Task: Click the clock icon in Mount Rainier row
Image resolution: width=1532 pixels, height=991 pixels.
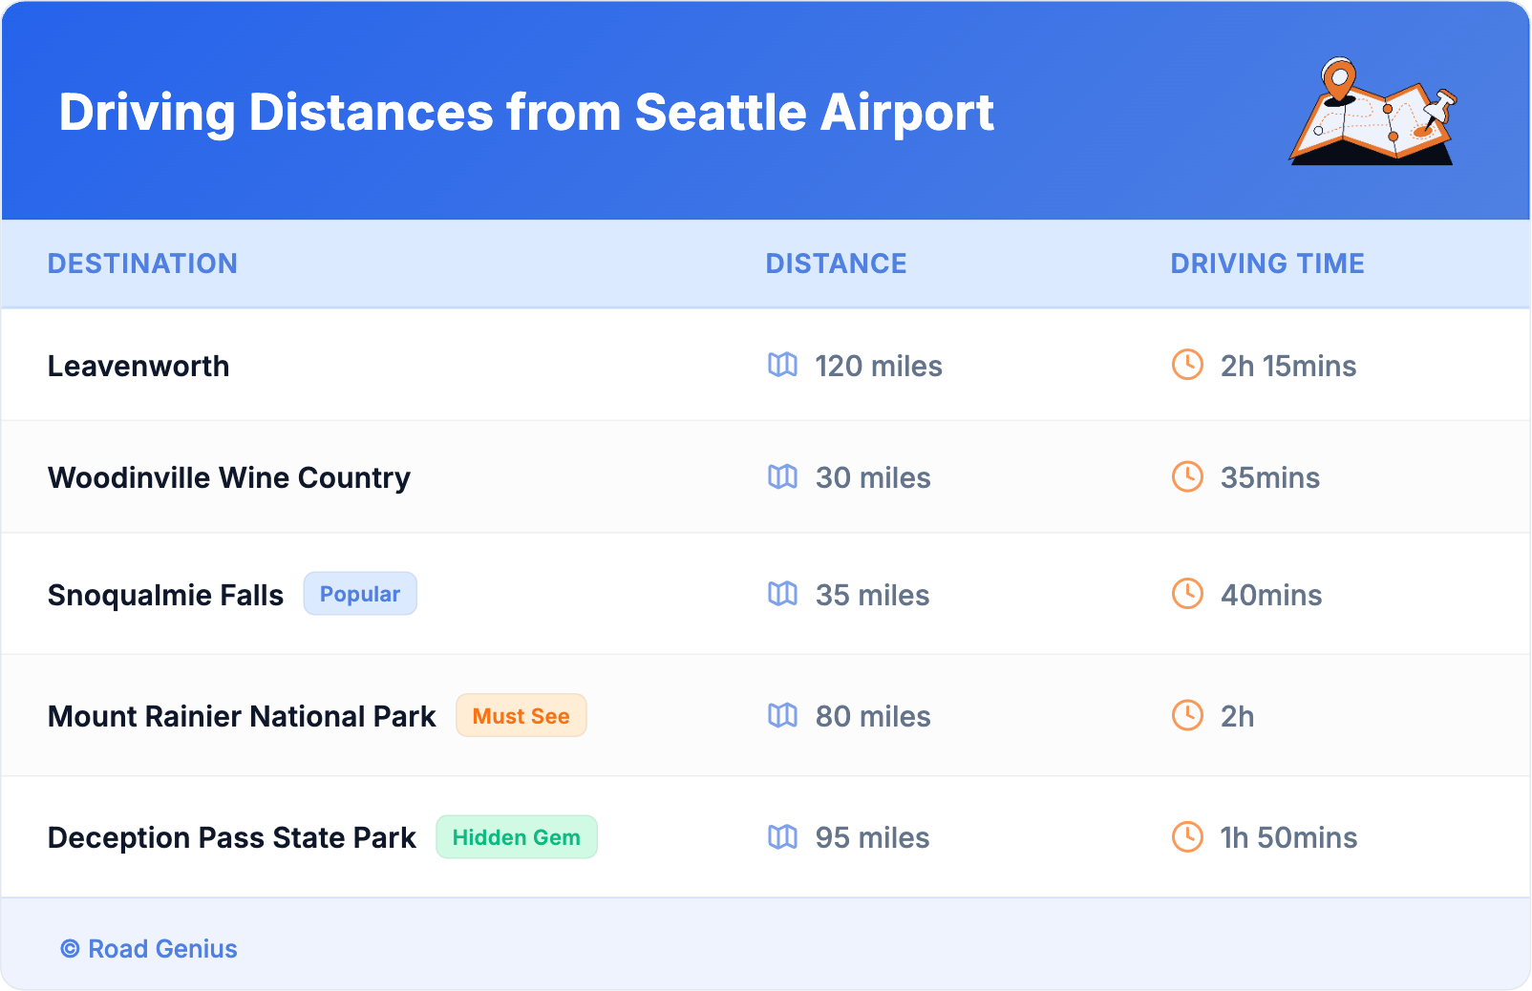Action: coord(1187,715)
